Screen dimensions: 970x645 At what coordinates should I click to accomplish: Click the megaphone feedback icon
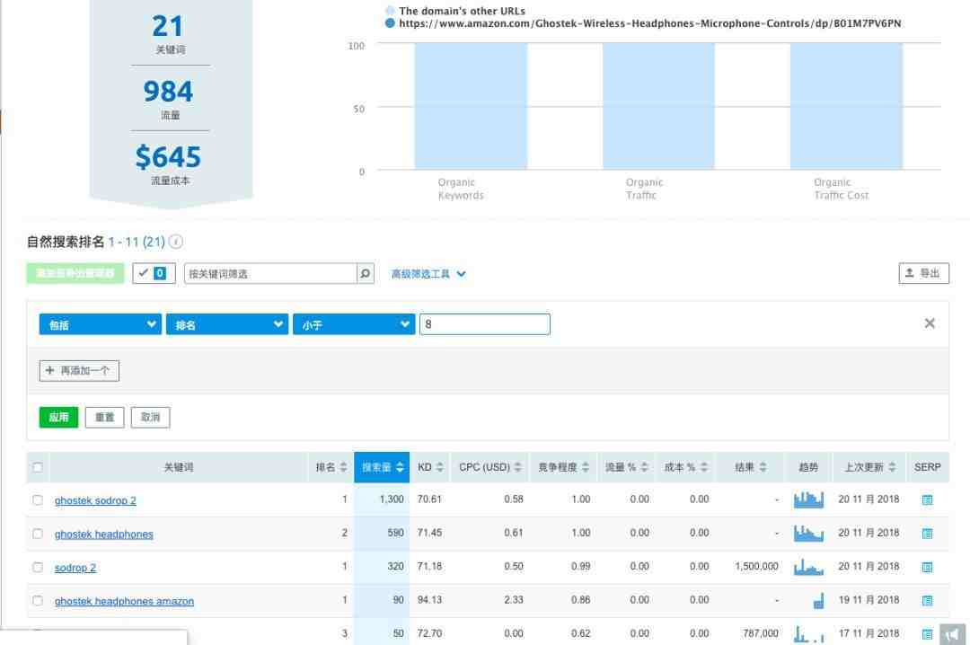pyautogui.click(x=953, y=634)
